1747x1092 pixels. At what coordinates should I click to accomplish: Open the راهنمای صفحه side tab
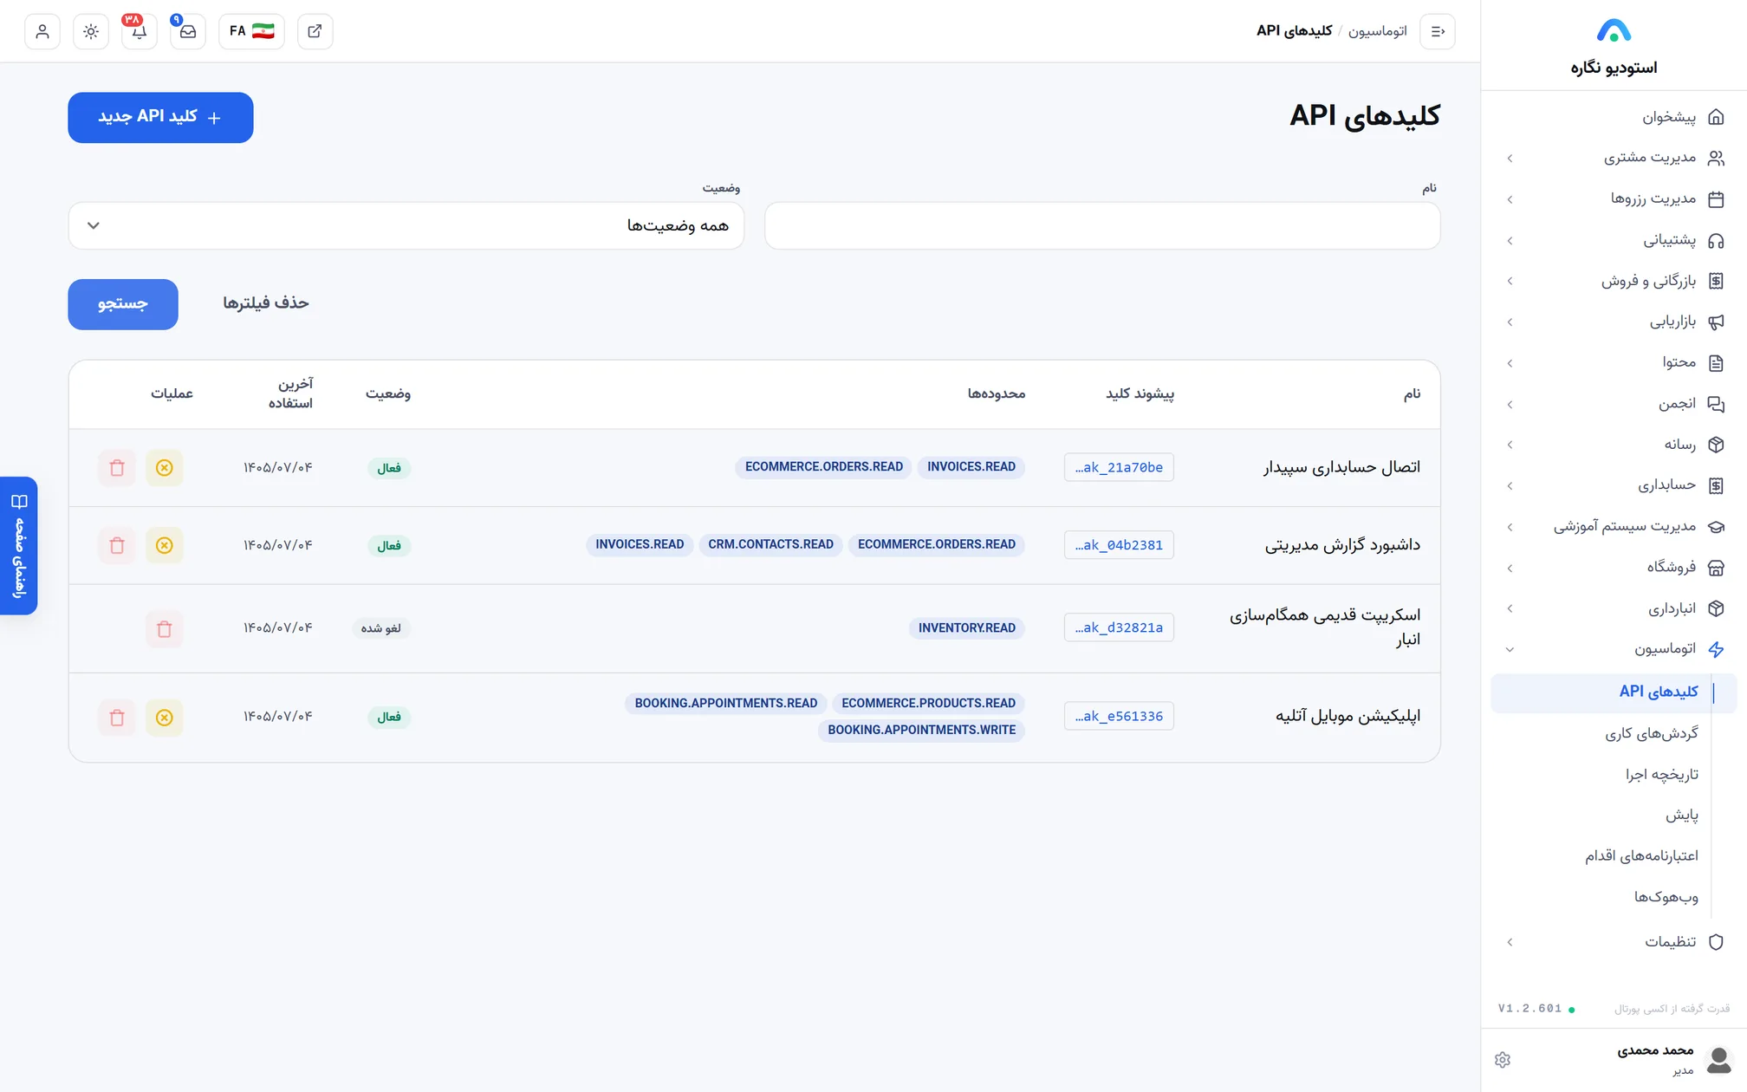coord(19,546)
